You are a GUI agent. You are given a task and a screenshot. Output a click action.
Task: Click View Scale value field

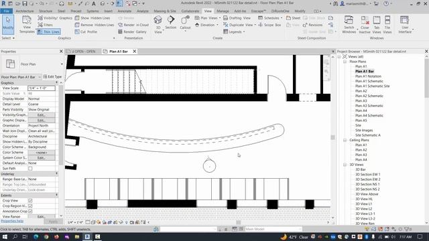point(42,88)
